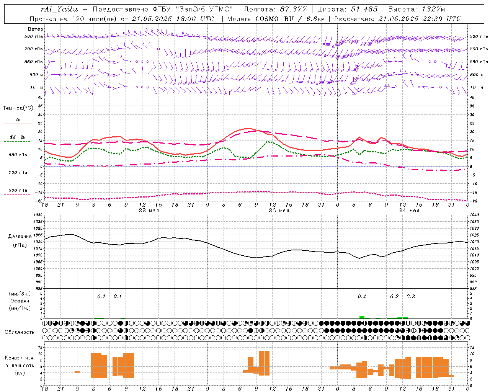This screenshot has width=490, height=392.
Task: Click the tallest orange convective bar on 23 мая
Action: (264, 363)
